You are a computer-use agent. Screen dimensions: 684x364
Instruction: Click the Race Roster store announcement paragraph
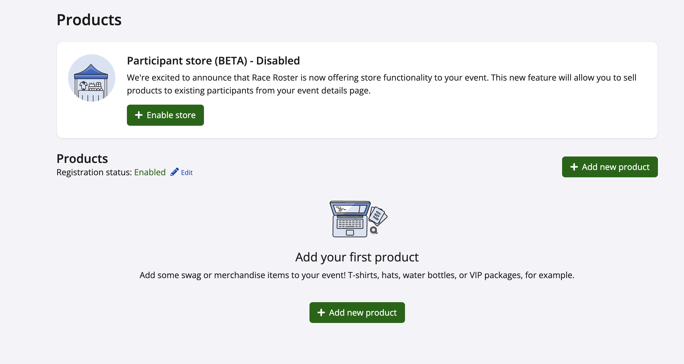point(381,84)
